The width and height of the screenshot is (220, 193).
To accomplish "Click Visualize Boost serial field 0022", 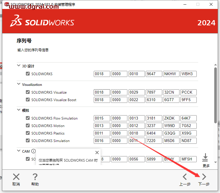I will pyautogui.click(x=137, y=100).
